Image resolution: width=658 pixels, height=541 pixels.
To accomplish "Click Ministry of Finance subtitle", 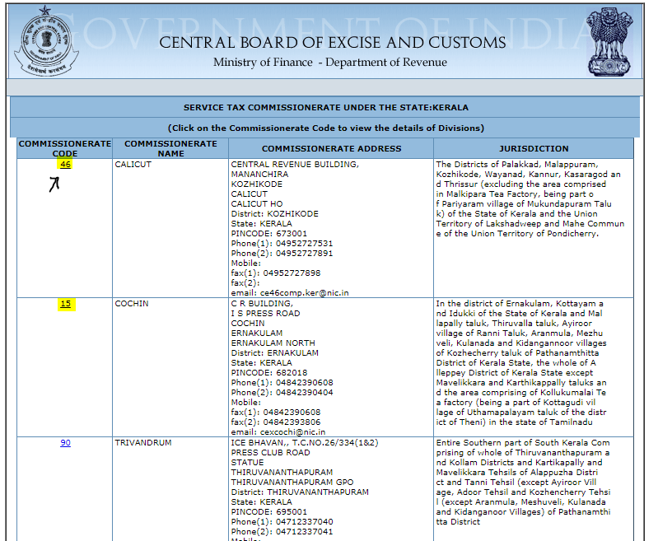I will coord(330,62).
